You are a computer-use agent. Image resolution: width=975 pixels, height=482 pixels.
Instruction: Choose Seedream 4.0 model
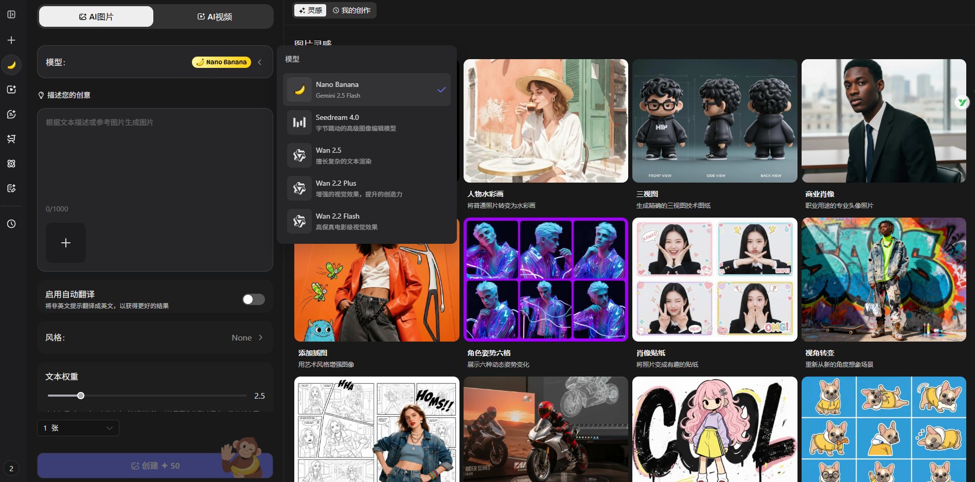[366, 122]
